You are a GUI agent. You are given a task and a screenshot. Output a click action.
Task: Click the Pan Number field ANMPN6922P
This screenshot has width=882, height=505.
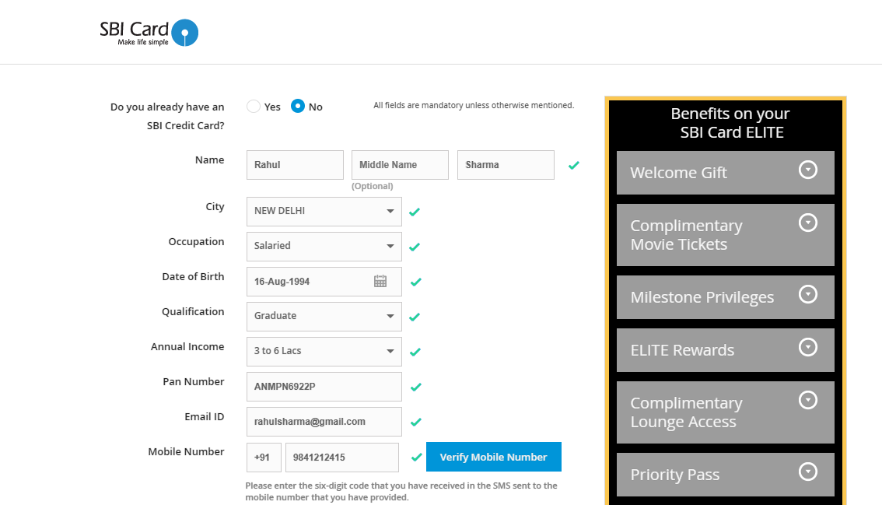324,386
